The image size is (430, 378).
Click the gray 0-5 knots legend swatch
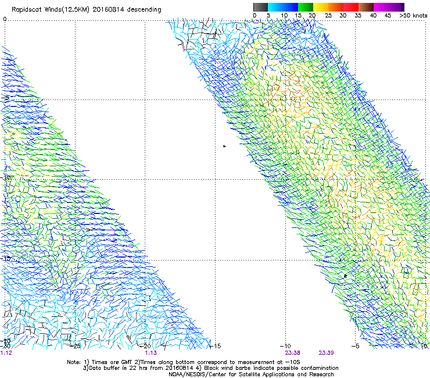pyautogui.click(x=260, y=7)
